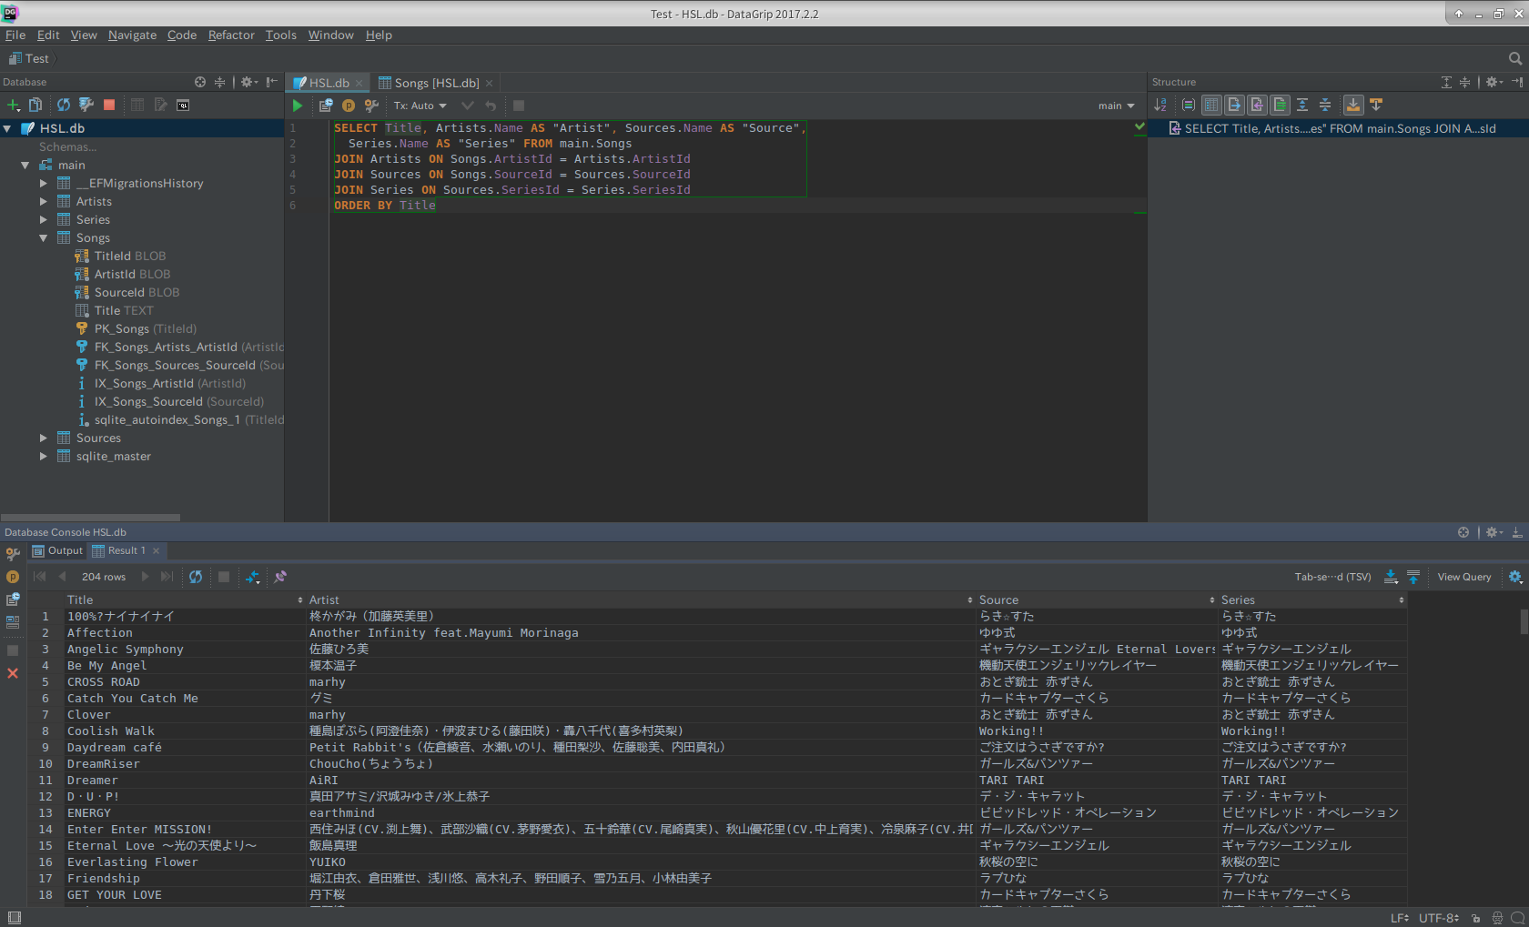Viewport: 1529px width, 927px height.
Task: Open SQL console icon in Database toolbar
Action: click(183, 106)
